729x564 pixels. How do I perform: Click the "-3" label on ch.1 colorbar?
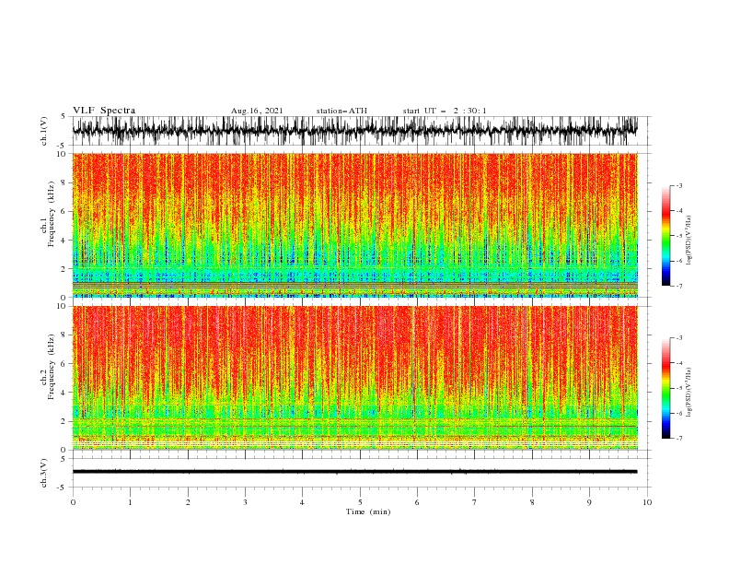[678, 185]
